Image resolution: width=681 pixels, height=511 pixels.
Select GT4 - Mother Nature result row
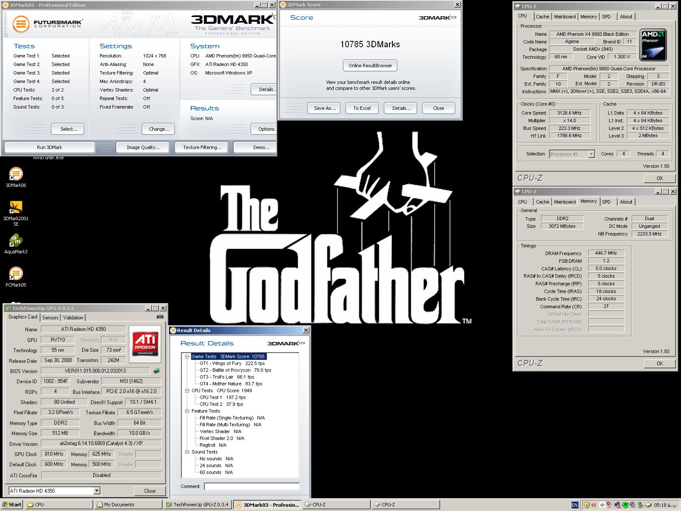[231, 384]
